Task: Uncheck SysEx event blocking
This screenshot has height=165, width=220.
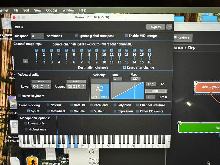Action: point(28,111)
